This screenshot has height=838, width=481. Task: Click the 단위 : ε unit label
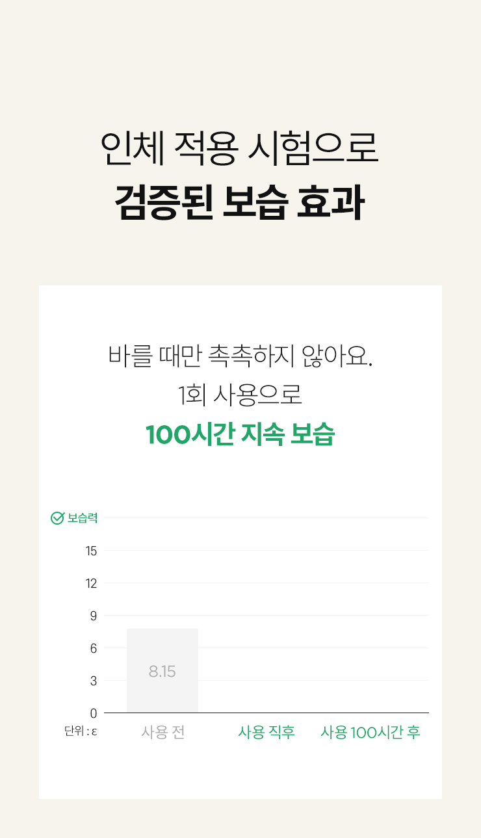coord(81,731)
